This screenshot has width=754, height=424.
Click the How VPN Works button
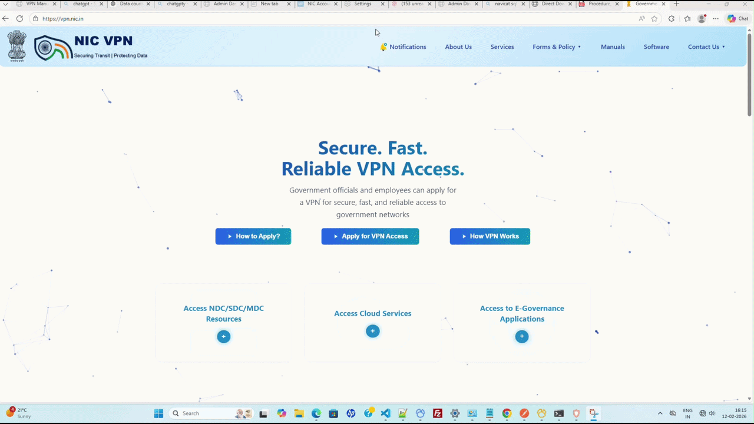490,236
